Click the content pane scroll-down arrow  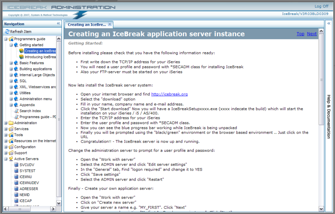321,209
